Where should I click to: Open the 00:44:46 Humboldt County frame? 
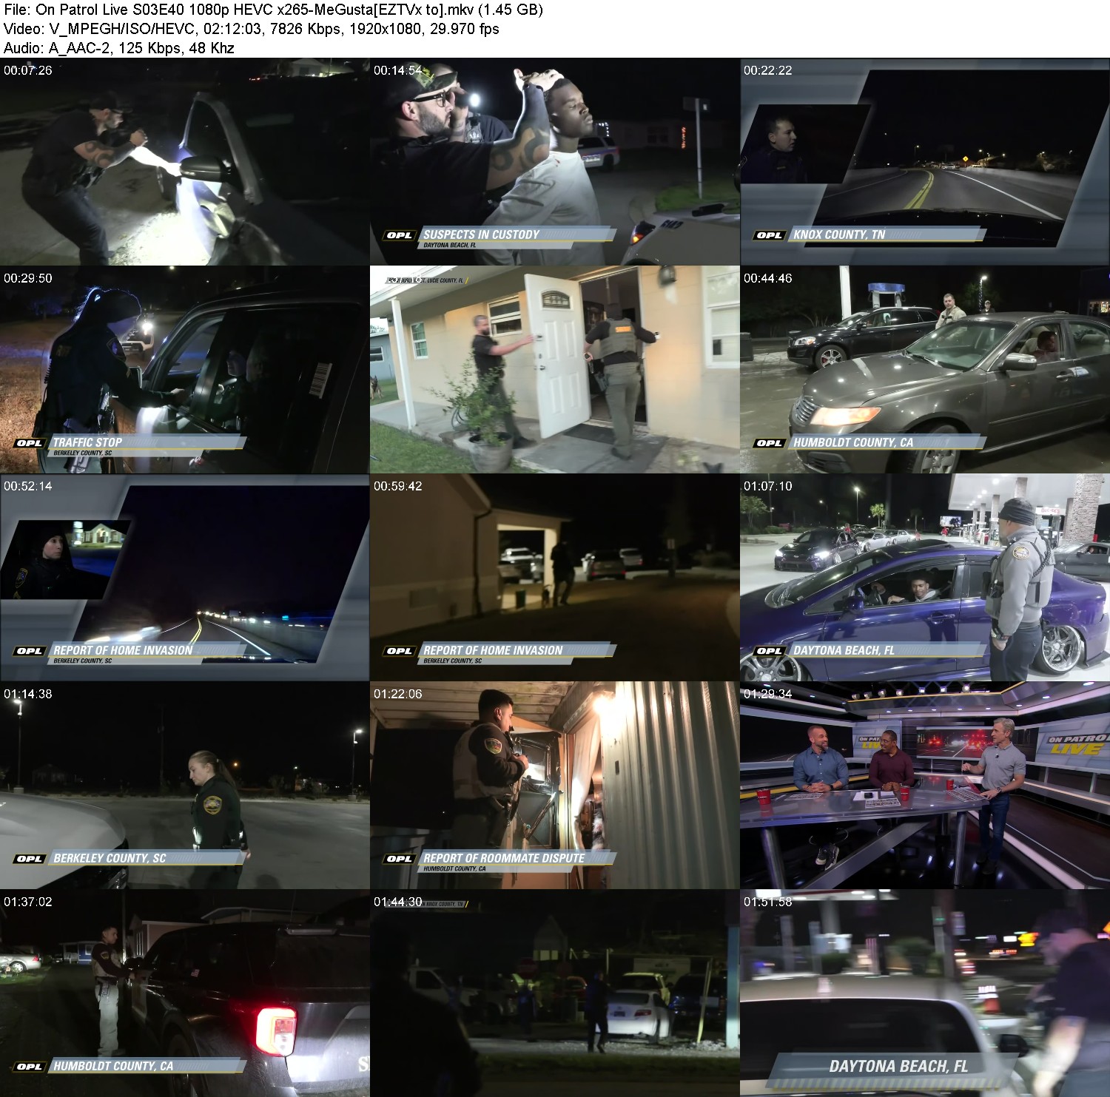pyautogui.click(x=925, y=370)
